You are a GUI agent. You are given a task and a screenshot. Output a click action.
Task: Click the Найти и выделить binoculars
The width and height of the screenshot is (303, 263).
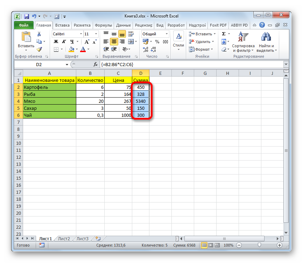point(266,42)
